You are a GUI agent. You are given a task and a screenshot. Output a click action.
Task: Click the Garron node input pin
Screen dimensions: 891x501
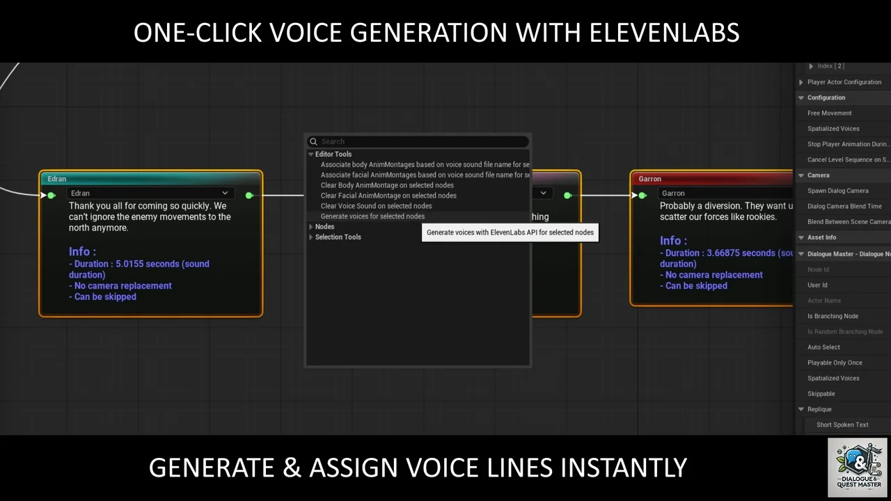(642, 196)
